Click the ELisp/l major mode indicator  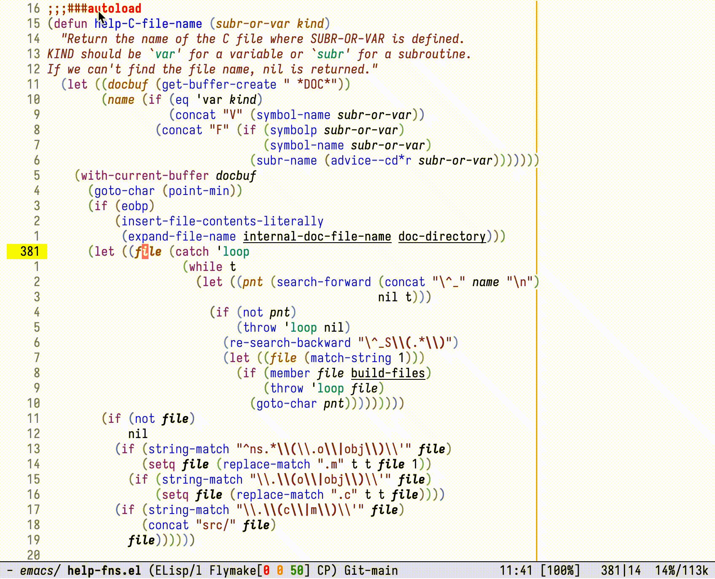point(178,571)
